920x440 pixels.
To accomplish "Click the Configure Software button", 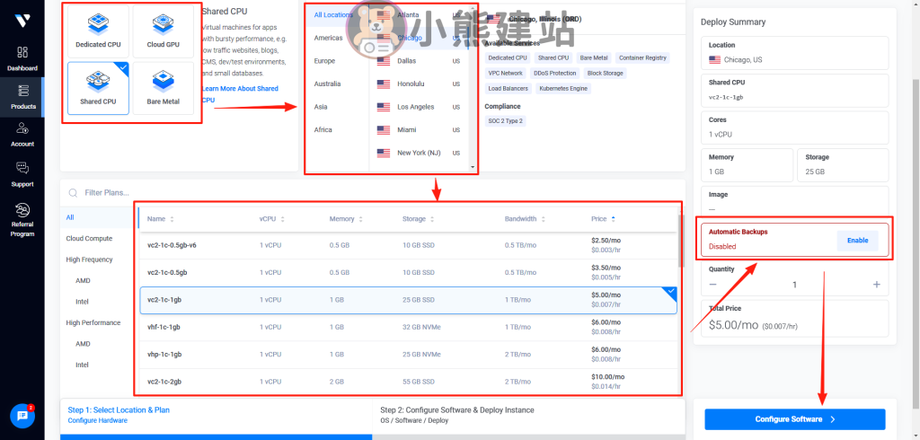I will 794,419.
